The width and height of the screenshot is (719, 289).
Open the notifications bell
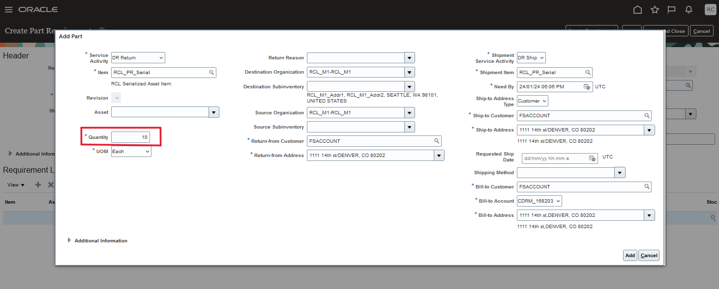tap(689, 9)
